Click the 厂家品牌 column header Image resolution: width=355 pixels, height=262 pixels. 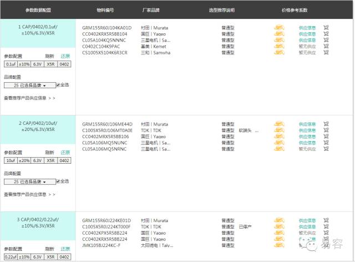tap(151, 10)
